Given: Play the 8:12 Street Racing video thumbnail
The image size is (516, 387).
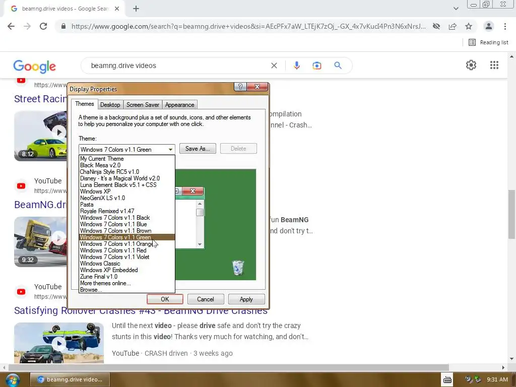Looking at the screenshot, I should (40, 136).
